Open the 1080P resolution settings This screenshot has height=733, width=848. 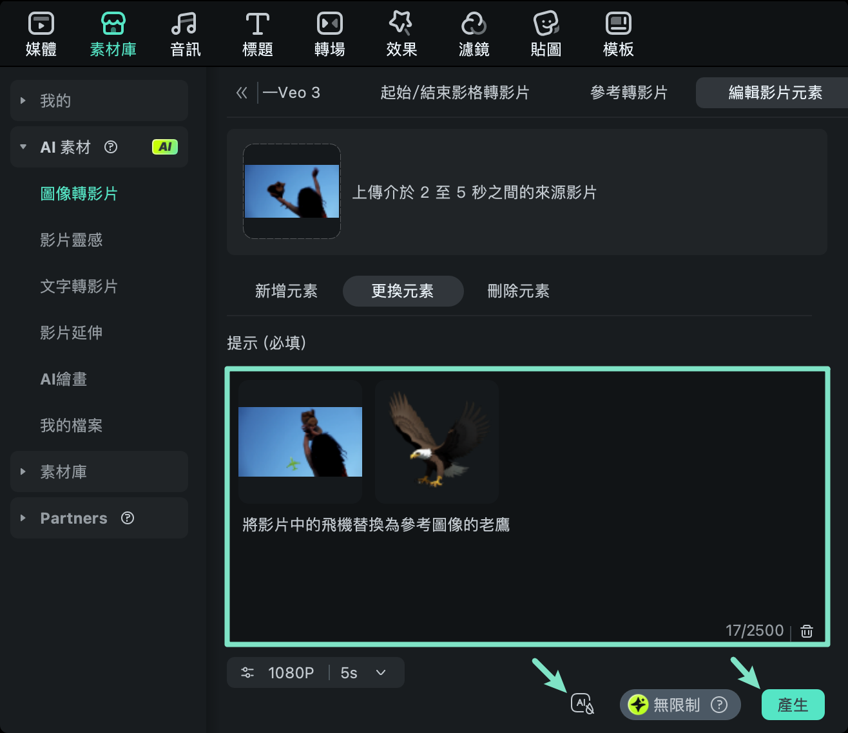coord(278,672)
